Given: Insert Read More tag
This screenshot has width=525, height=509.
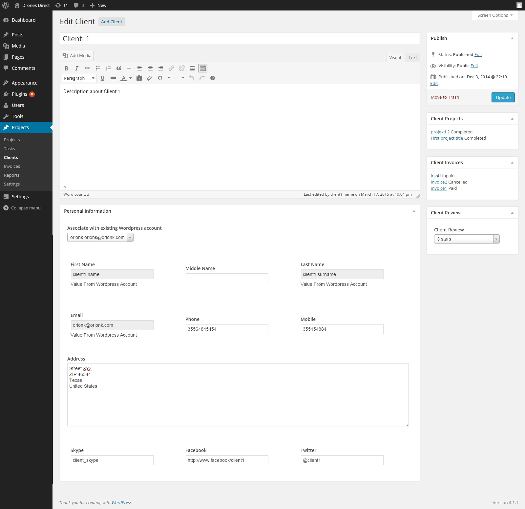Looking at the screenshot, I should tap(192, 68).
